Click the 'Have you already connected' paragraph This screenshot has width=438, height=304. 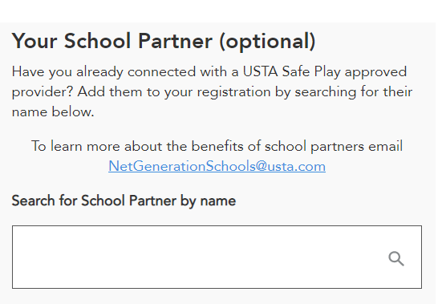(212, 91)
